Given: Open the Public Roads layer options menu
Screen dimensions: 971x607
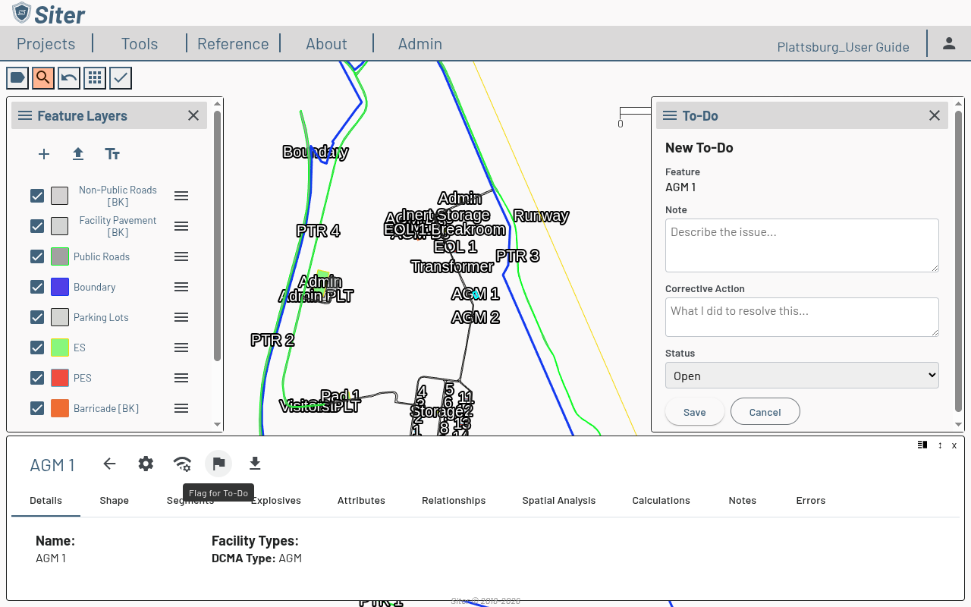Looking at the screenshot, I should coord(181,256).
